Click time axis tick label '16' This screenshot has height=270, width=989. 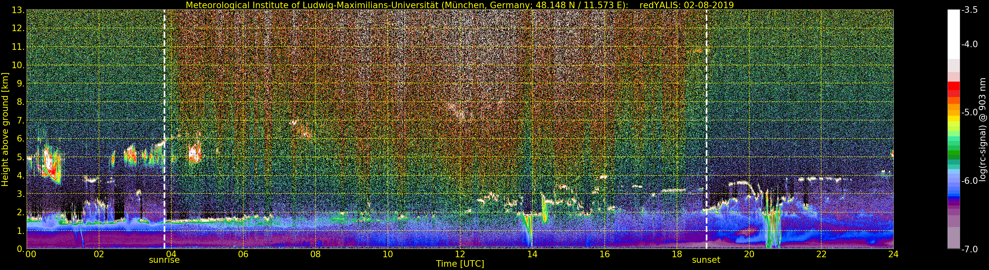tap(604, 254)
